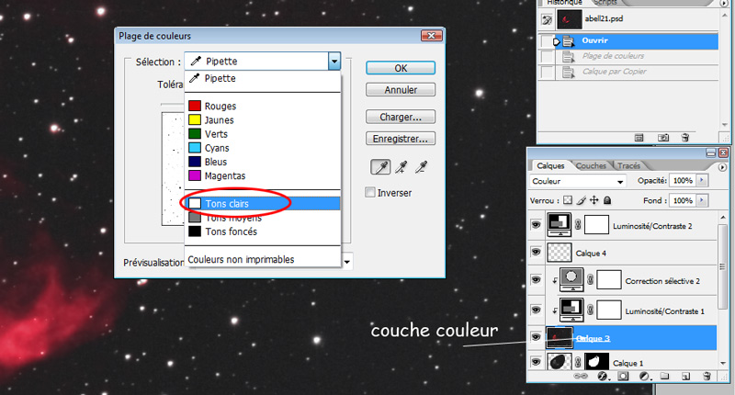Select the standard eyedropper tool in dialog
This screenshot has height=395, width=735.
coord(380,167)
